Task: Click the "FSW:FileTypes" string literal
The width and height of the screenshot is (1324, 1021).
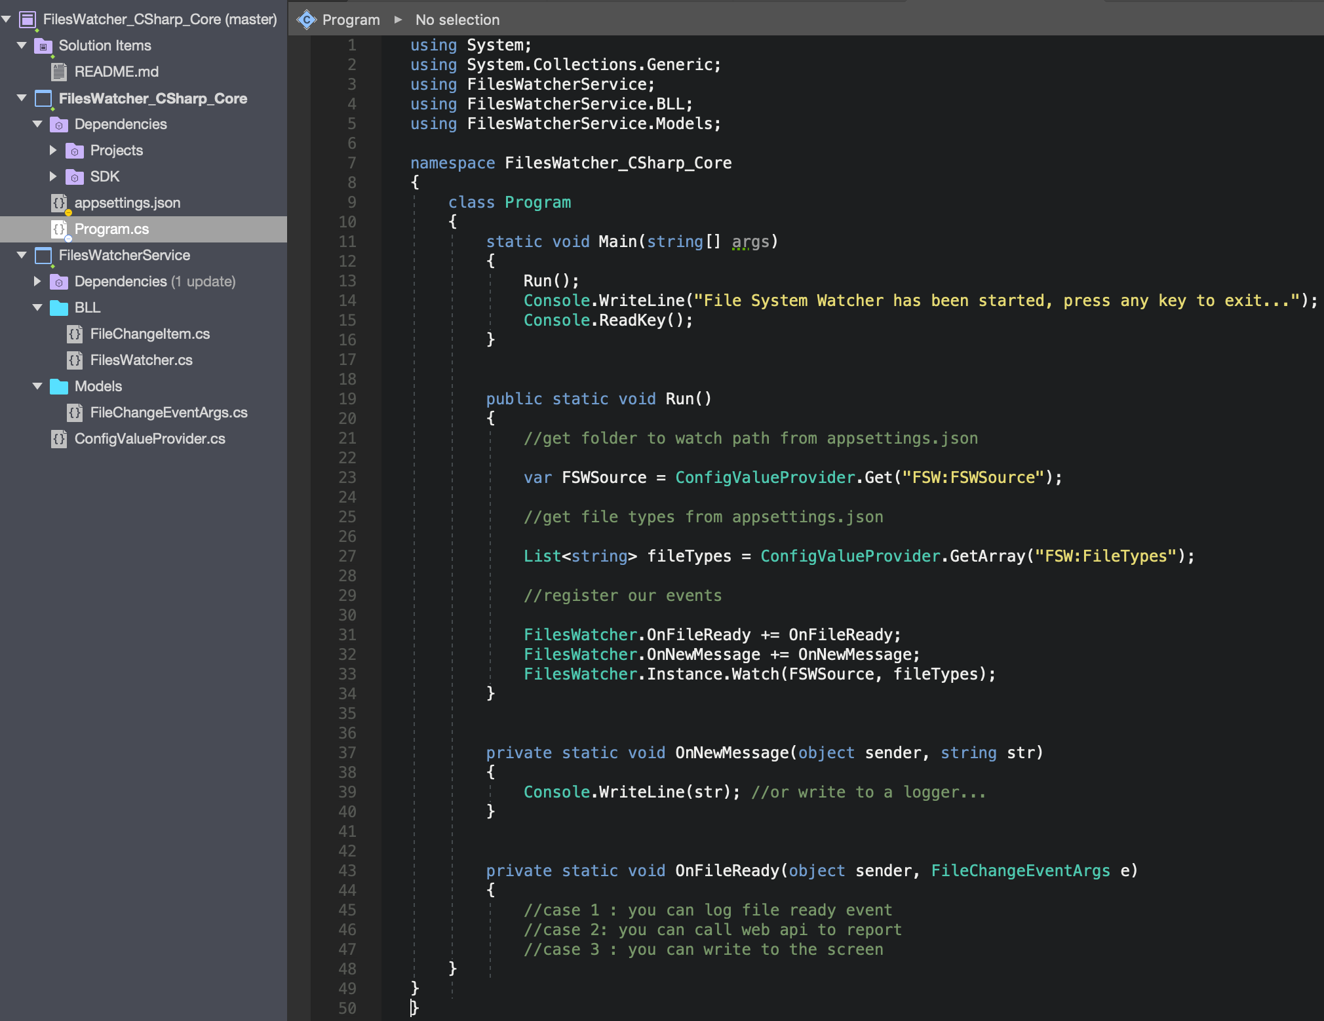Action: click(1106, 556)
